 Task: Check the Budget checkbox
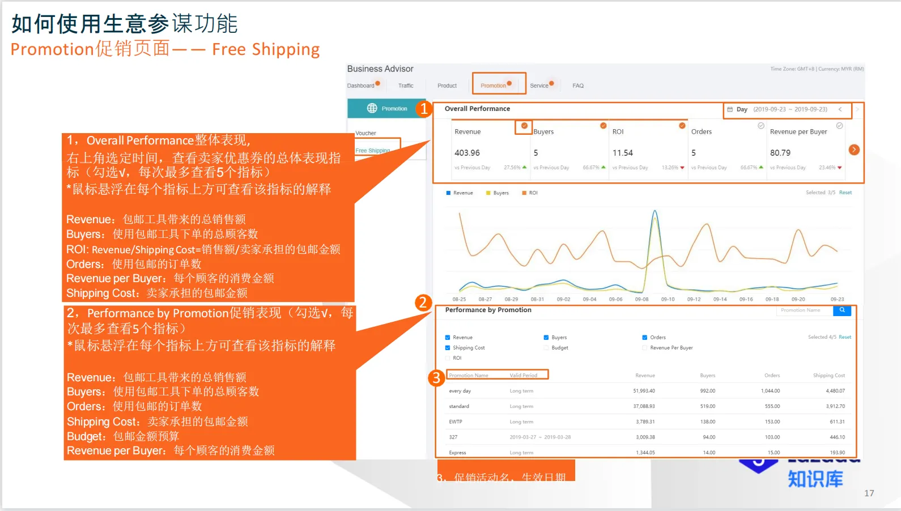coord(546,348)
